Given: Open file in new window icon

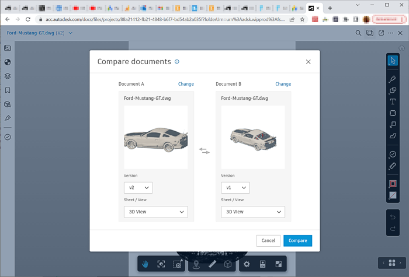Looking at the screenshot, I should [x=381, y=33].
